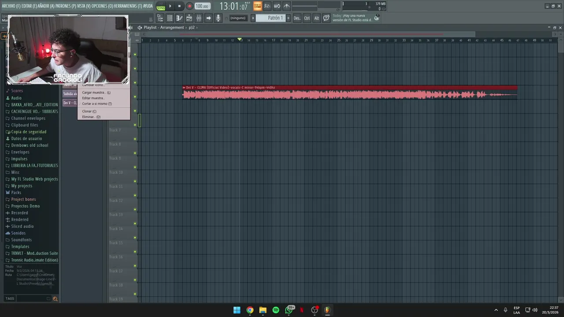Expand the Scores browser item
This screenshot has width=564, height=317.
tap(17, 91)
